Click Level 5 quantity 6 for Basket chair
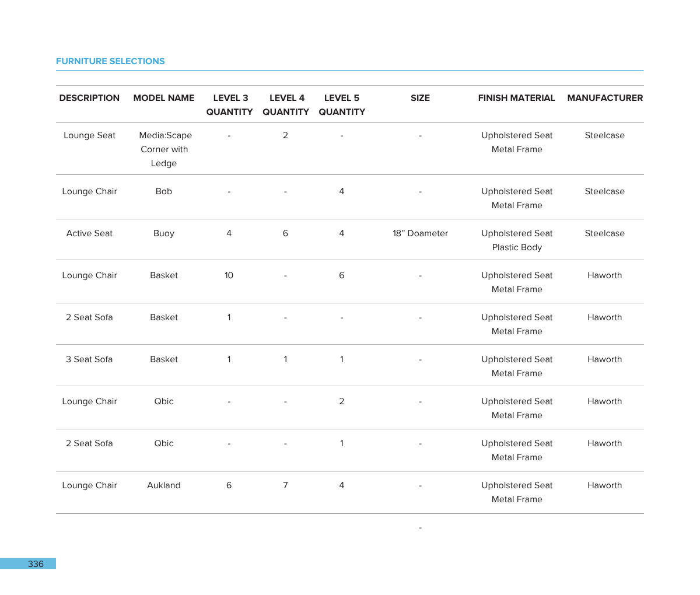The height and width of the screenshot is (595, 700). pyautogui.click(x=342, y=275)
